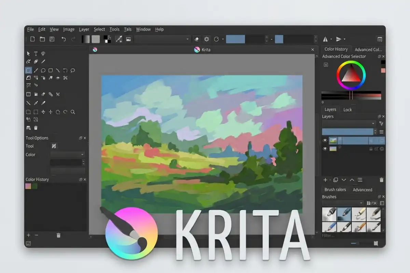
Task: Click the minus button below Color History
Action: tap(37, 235)
